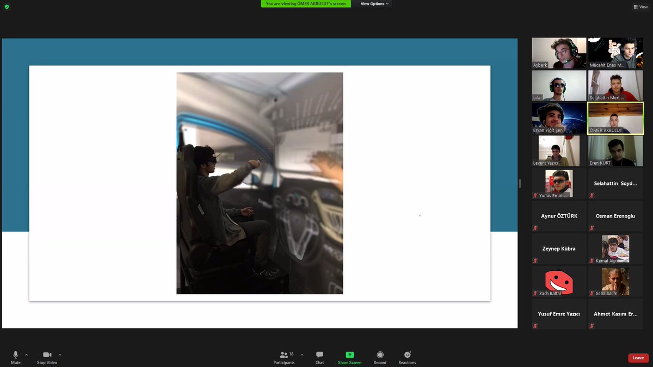Click muted mic icon on Seha Salim tile
The height and width of the screenshot is (367, 653).
[592, 294]
